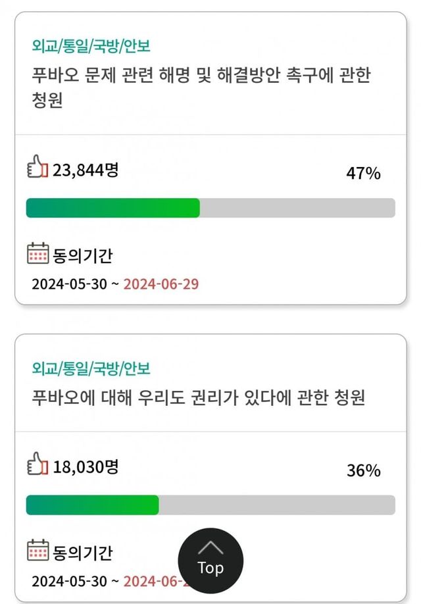Click start date 2024-05-30 in the 36% petition card

pos(68,582)
